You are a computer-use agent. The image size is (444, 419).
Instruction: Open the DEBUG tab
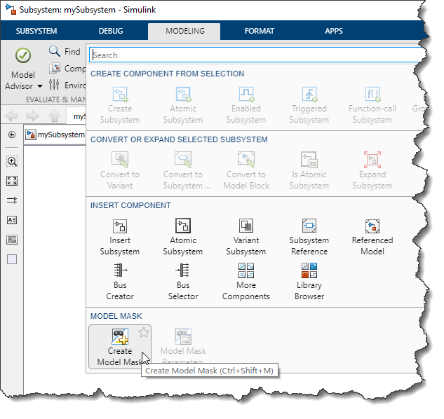[109, 31]
